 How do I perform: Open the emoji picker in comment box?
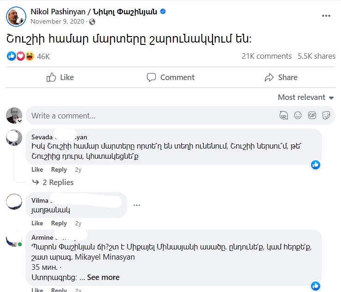[x=298, y=115]
